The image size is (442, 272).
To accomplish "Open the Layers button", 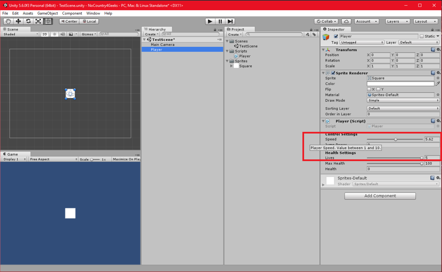I will pos(398,21).
